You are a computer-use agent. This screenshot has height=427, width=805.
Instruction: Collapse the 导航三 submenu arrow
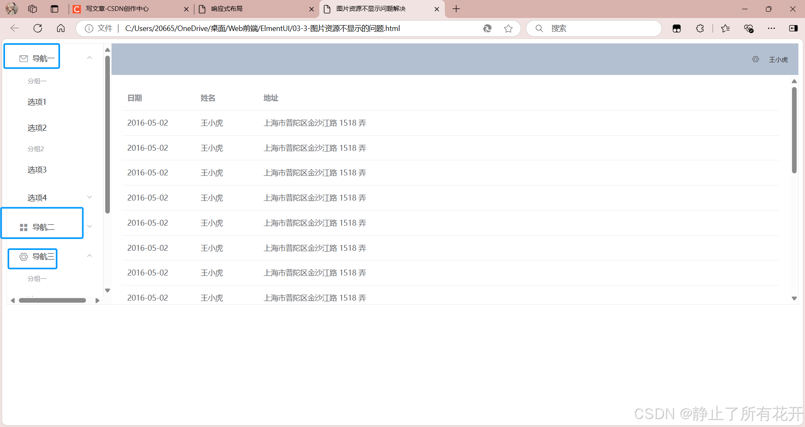click(x=89, y=256)
